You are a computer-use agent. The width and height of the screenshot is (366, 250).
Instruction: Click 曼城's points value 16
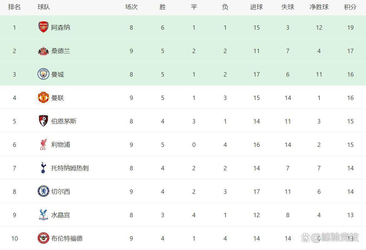[350, 74]
